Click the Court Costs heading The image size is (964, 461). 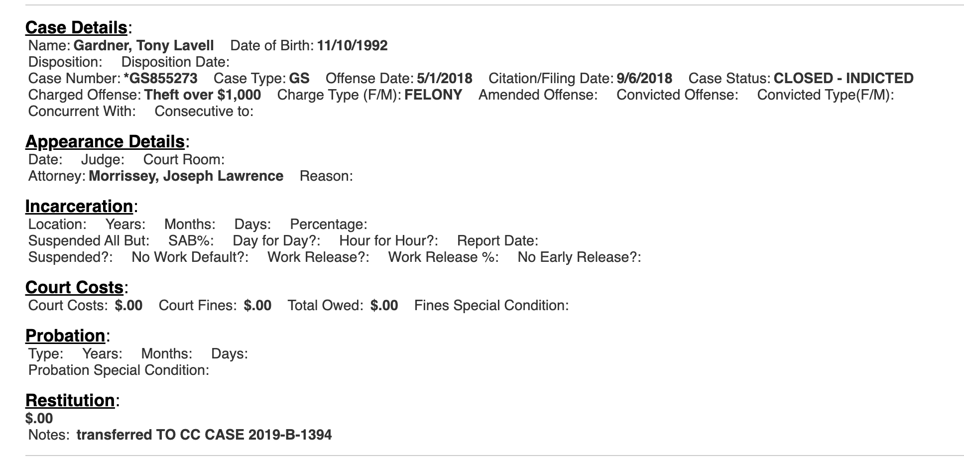click(x=75, y=288)
